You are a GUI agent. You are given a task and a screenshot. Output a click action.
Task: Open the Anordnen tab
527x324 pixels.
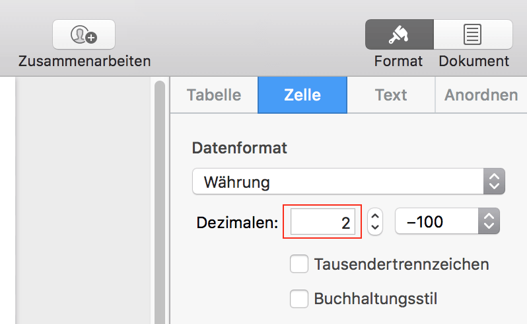click(481, 95)
